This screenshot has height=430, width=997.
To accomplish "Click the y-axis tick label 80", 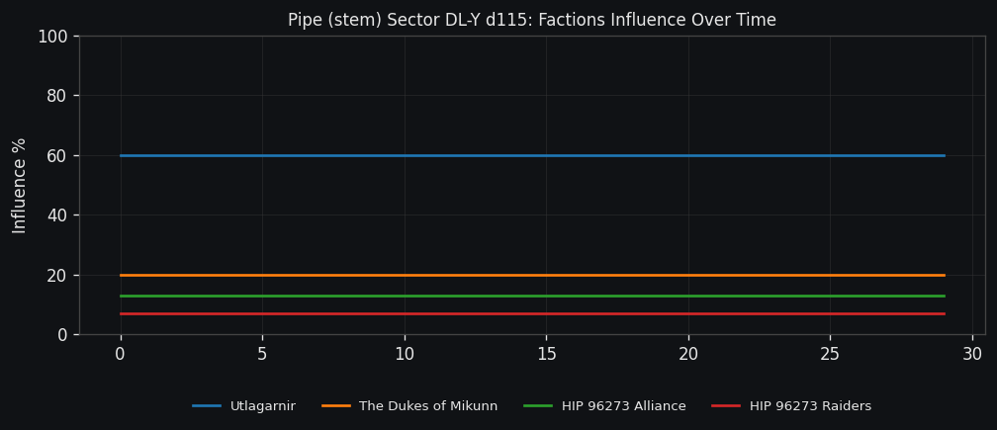I will 55,96.
